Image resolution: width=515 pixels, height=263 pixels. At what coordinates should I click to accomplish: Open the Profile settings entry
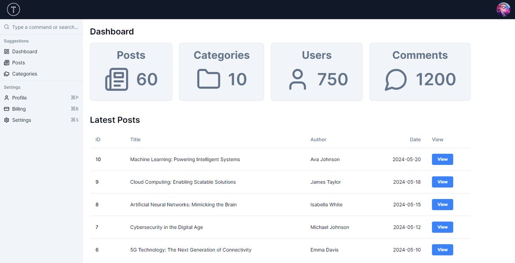pyautogui.click(x=41, y=98)
